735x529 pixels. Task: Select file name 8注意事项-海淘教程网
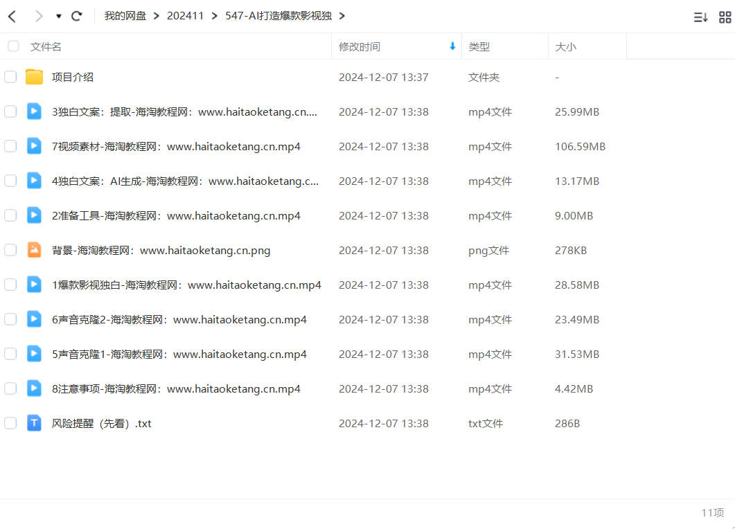point(176,389)
